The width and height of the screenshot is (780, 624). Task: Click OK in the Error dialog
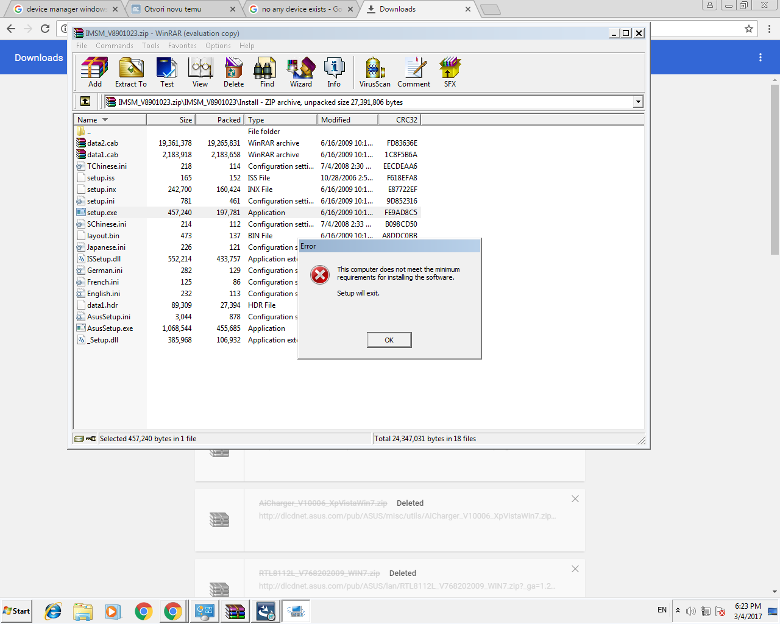click(389, 340)
